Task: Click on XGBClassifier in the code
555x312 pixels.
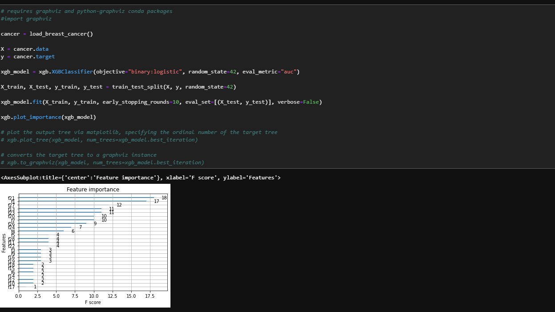Action: [x=72, y=72]
